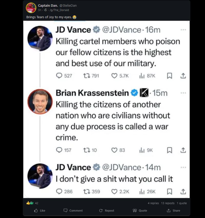Open Captain Dan's profile avatar
This screenshot has height=218, width=205.
(x=31, y=8)
